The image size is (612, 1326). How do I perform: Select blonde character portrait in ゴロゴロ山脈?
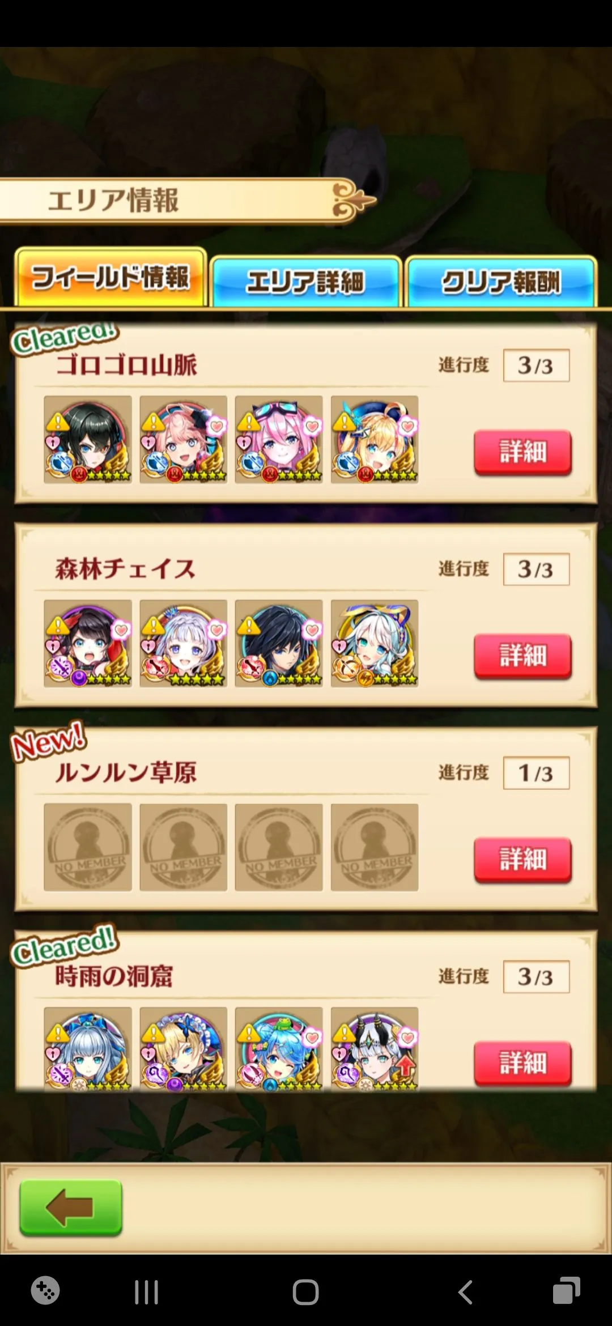point(375,440)
